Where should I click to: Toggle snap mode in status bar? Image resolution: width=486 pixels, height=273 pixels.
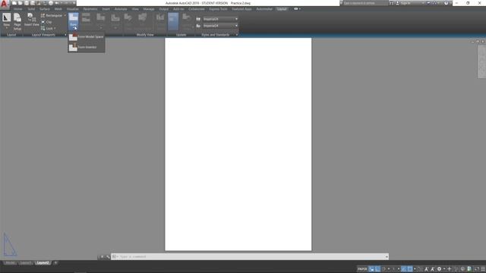pyautogui.click(x=377, y=269)
